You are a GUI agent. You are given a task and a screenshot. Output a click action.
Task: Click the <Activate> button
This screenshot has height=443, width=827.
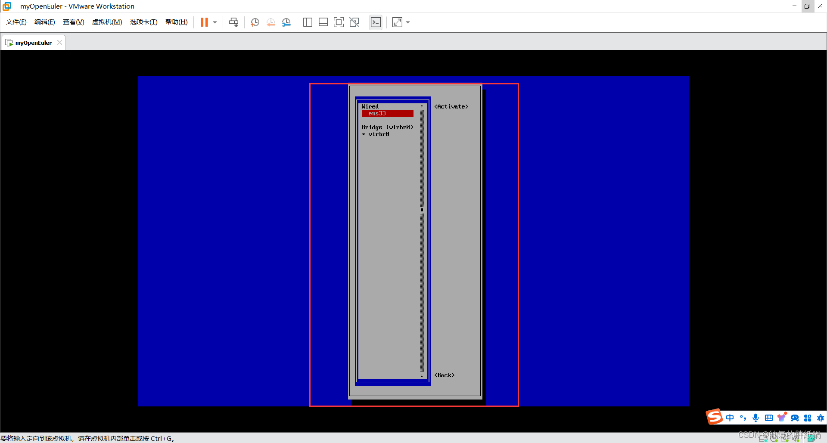(x=451, y=107)
